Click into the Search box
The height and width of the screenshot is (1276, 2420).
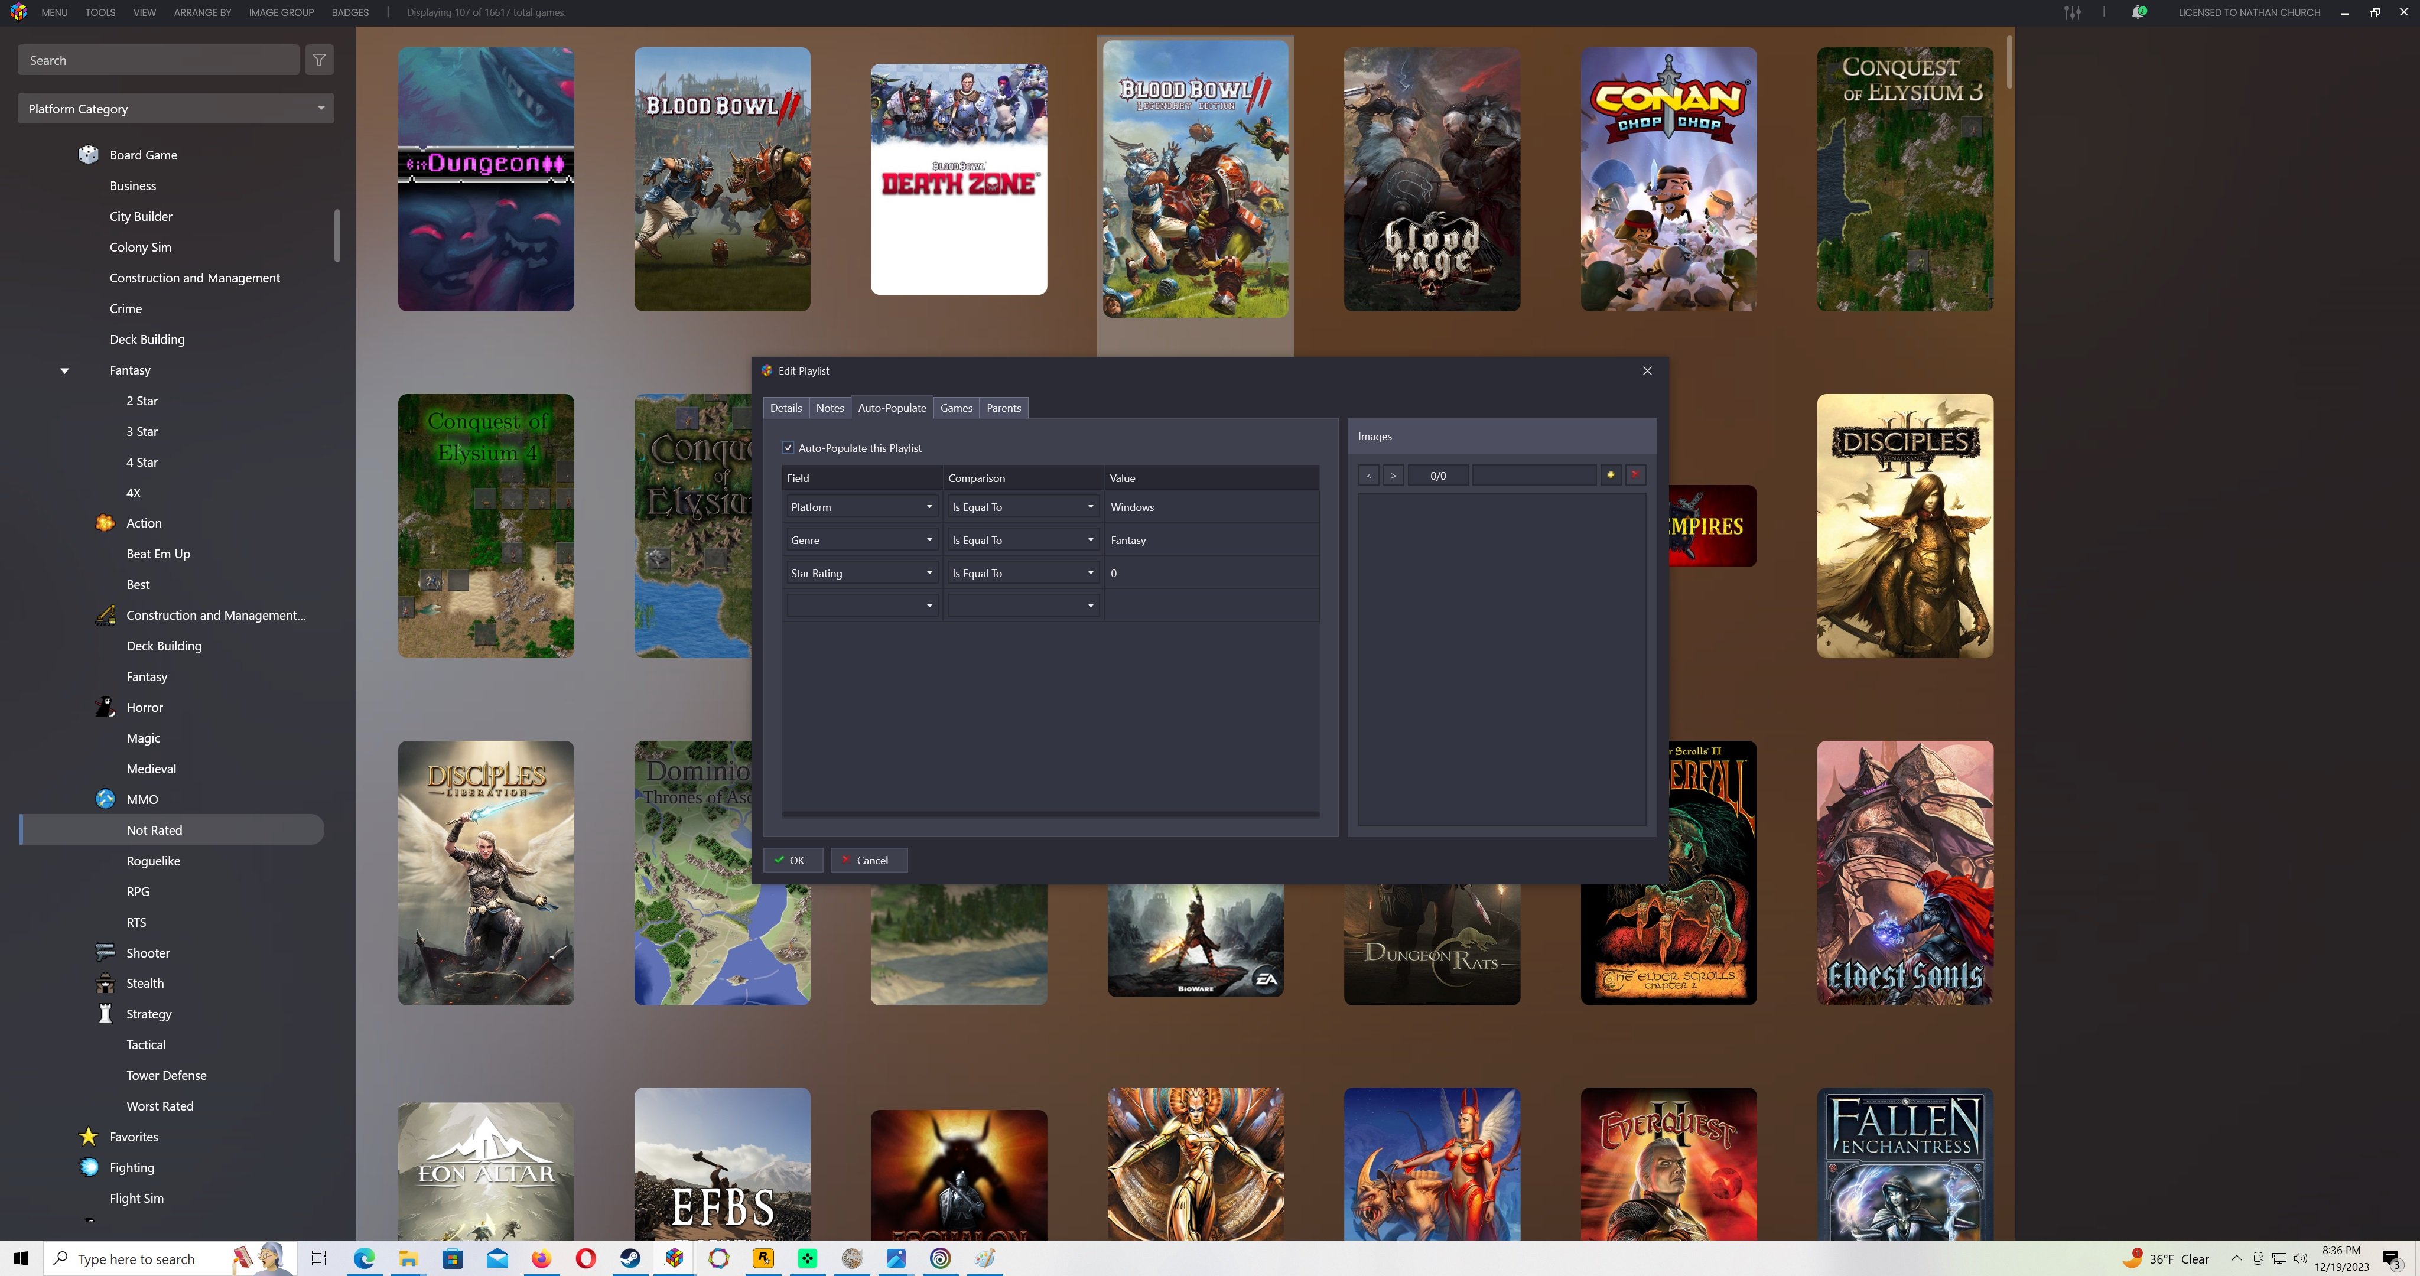pos(158,60)
